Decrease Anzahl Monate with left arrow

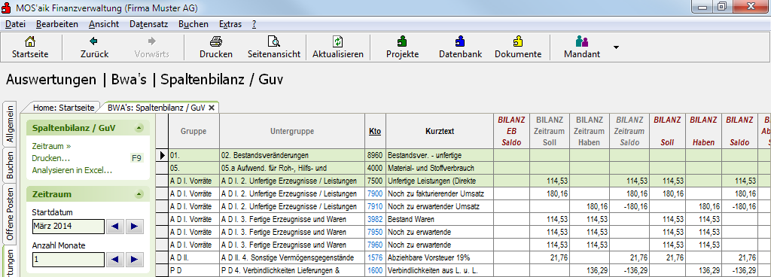[x=116, y=260]
